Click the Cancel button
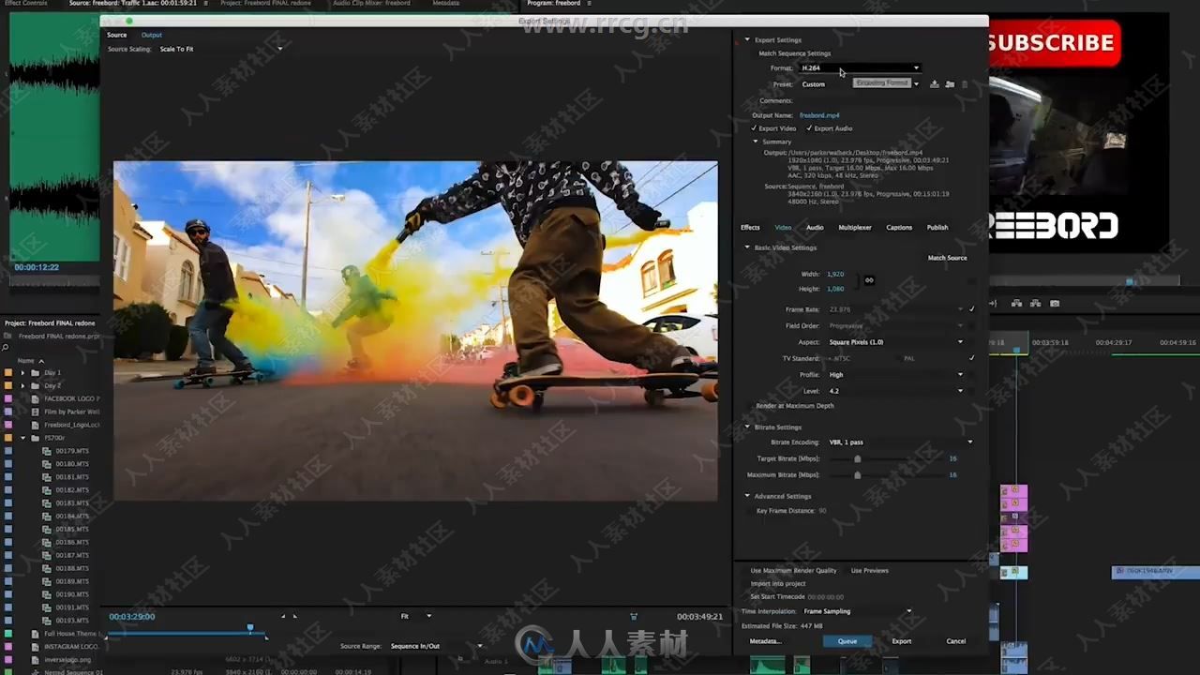 click(955, 641)
